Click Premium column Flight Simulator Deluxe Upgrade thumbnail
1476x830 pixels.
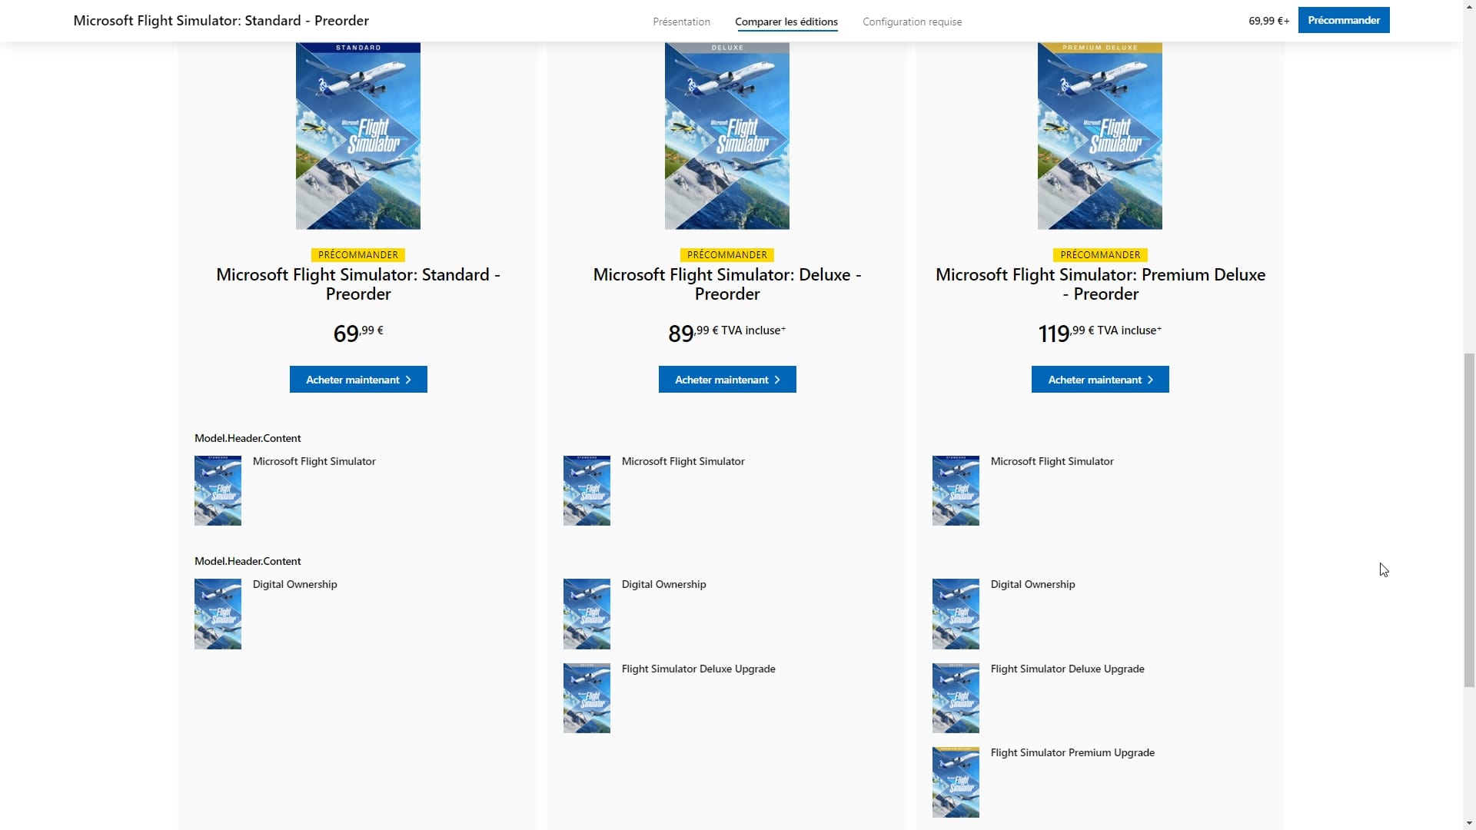pyautogui.click(x=956, y=698)
